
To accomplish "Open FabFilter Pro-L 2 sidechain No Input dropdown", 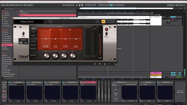I will coord(116,86).
